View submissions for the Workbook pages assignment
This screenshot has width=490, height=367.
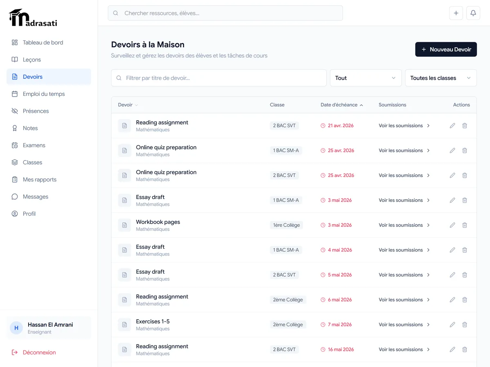tap(404, 225)
